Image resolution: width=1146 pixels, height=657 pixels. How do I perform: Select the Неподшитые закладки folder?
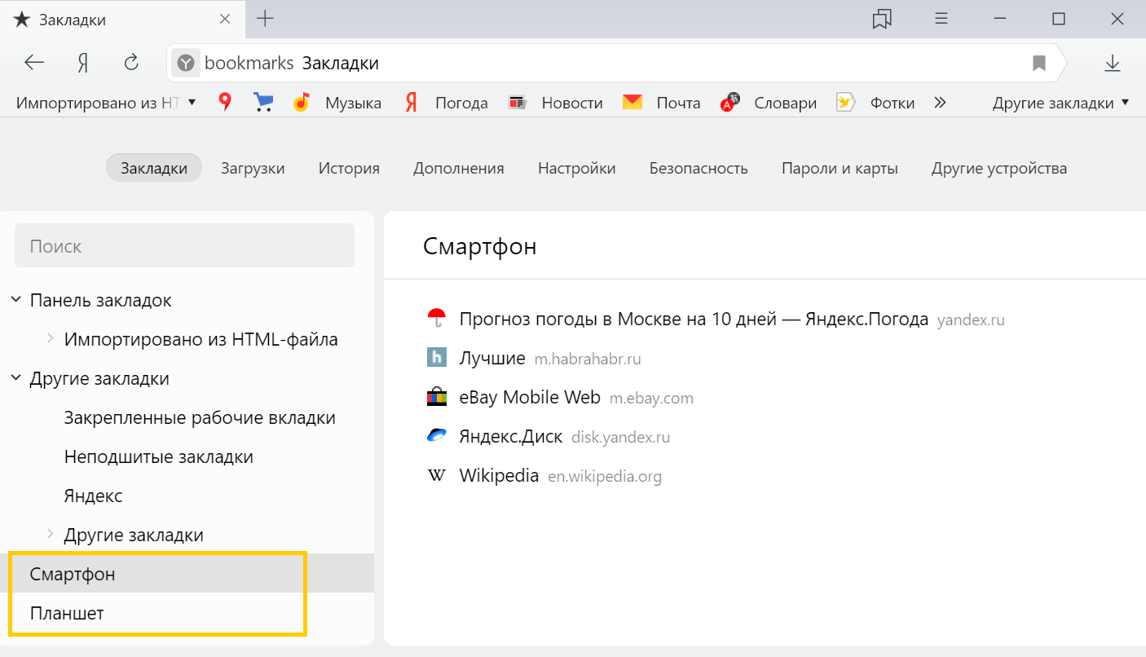(x=158, y=457)
